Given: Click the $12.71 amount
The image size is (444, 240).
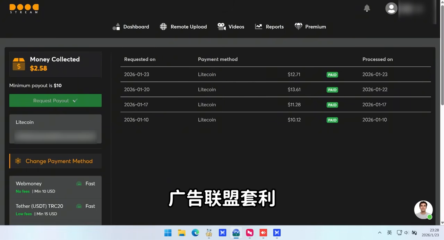Looking at the screenshot, I should (294, 74).
